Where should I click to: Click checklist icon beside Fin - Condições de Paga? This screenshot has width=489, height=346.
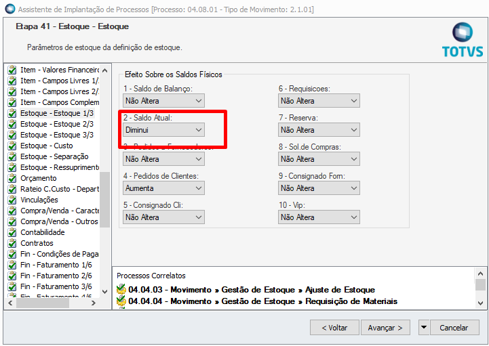[x=12, y=254]
